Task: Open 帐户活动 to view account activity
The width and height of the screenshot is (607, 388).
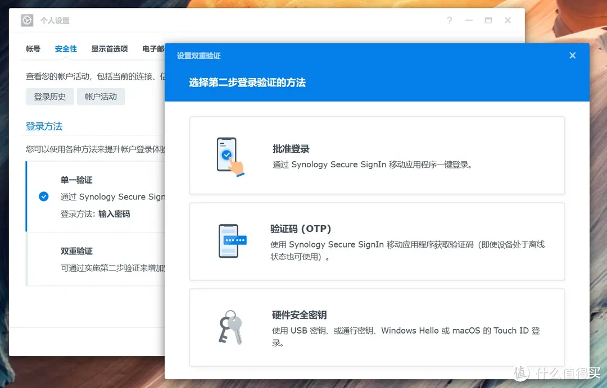Action: pyautogui.click(x=101, y=96)
